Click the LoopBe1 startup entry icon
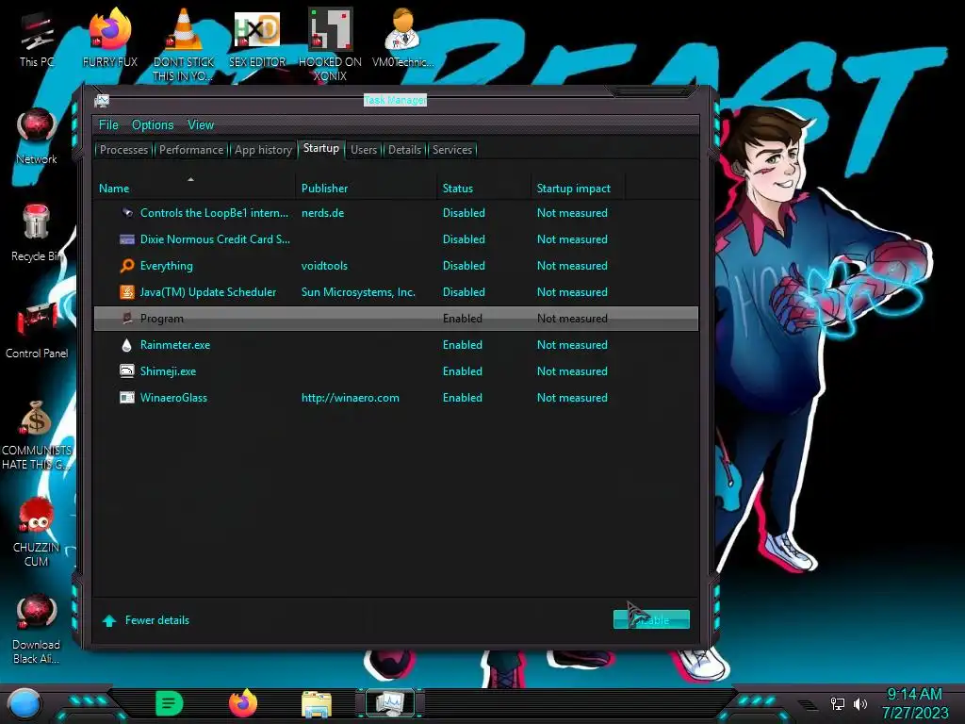Viewport: 965px width, 724px height. [127, 213]
